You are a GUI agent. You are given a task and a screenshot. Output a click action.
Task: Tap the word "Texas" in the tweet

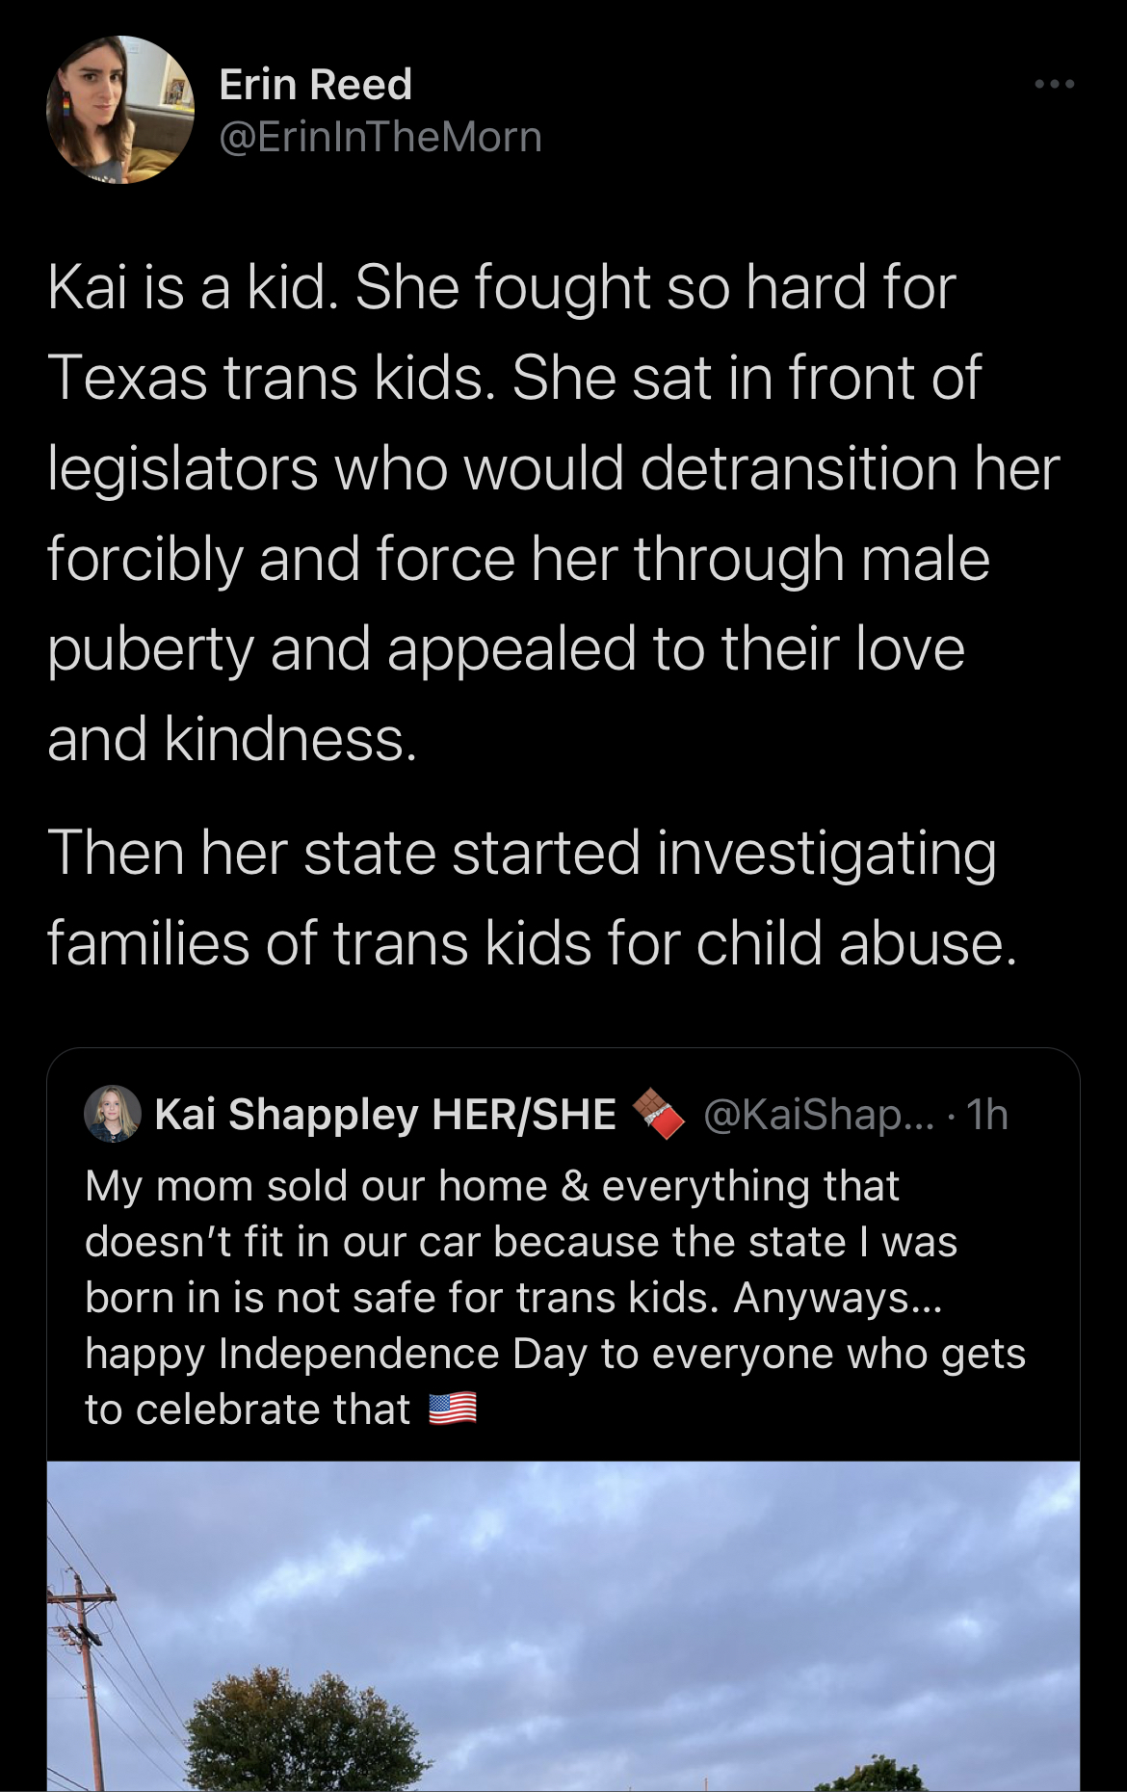(127, 377)
